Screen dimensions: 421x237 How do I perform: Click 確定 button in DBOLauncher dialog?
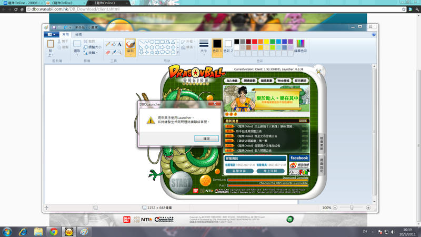coord(206,139)
